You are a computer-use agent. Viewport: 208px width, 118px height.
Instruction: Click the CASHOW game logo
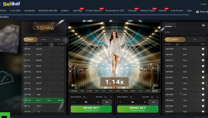pyautogui.click(x=44, y=28)
